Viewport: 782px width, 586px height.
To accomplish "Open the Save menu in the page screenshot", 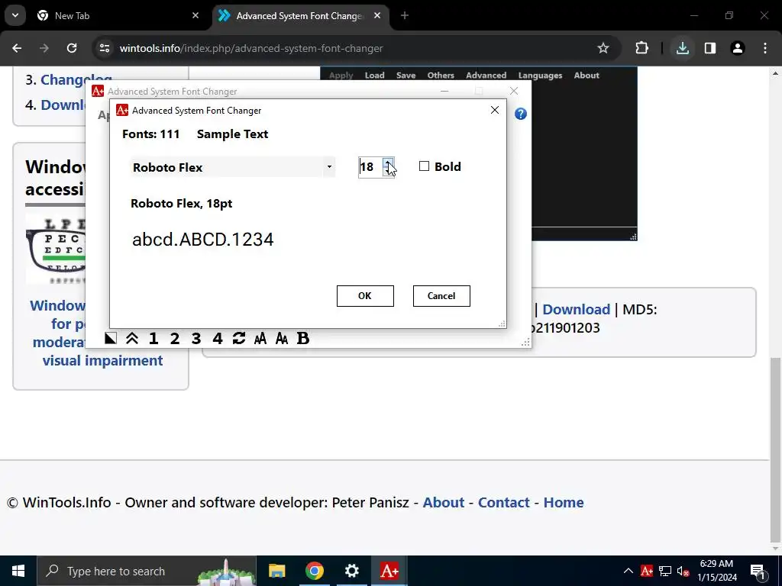I will 406,76.
